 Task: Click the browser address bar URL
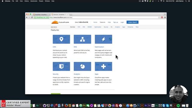(61, 17)
